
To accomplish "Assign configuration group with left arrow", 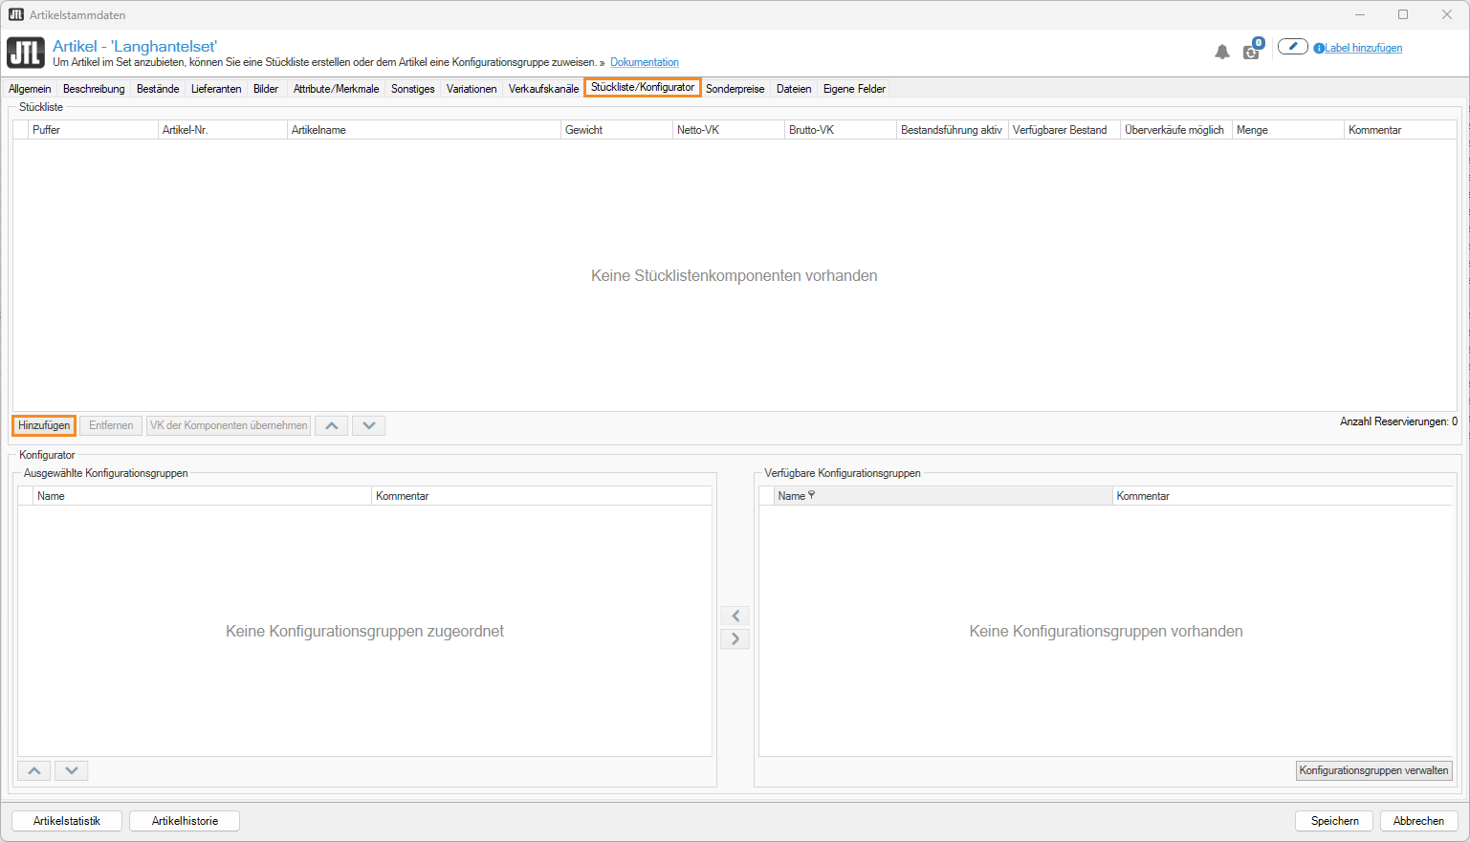I will pos(735,616).
